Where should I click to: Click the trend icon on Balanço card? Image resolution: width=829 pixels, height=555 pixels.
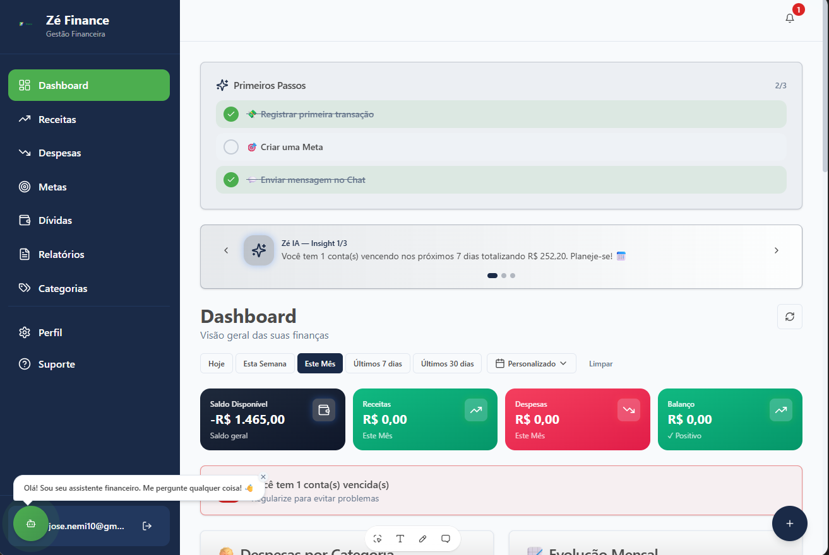(781, 410)
